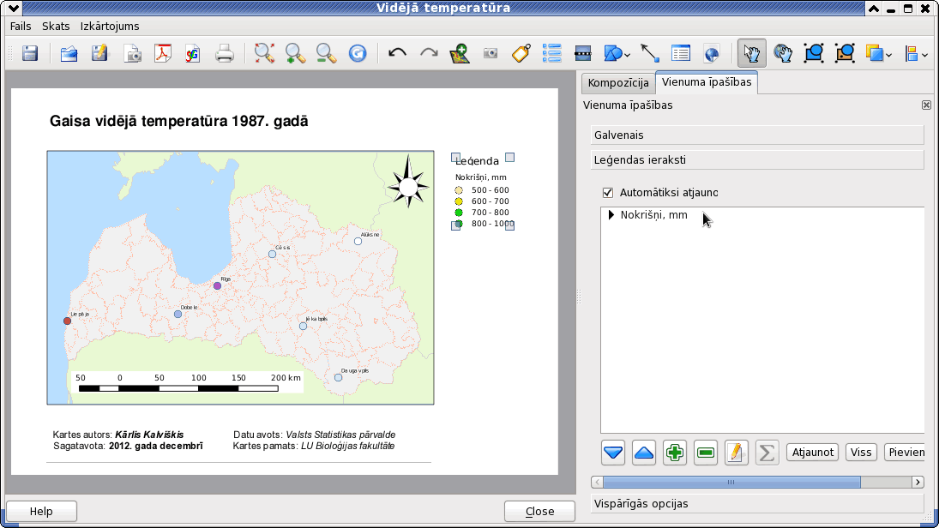The image size is (939, 528).
Task: Select the add new map tool
Action: coord(460,54)
